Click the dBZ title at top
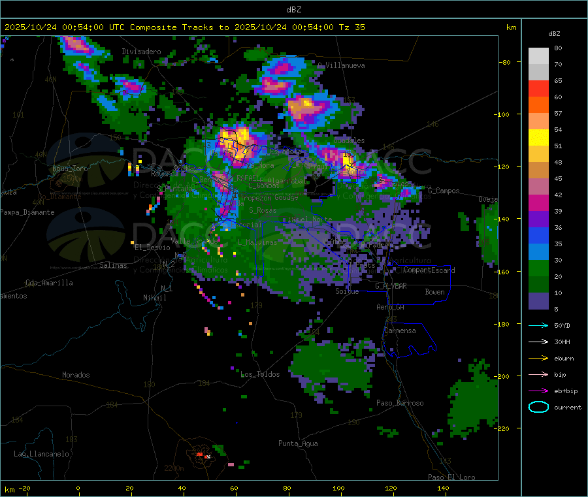588x497 pixels. (x=293, y=10)
